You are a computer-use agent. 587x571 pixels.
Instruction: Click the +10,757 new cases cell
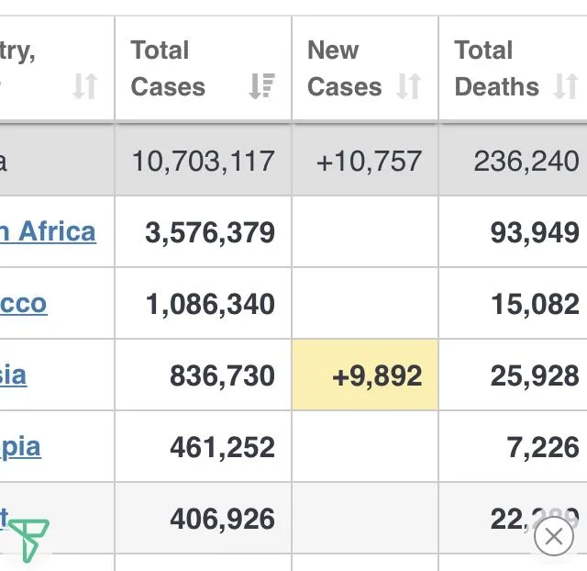pyautogui.click(x=369, y=162)
